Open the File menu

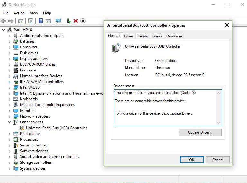coord(5,13)
